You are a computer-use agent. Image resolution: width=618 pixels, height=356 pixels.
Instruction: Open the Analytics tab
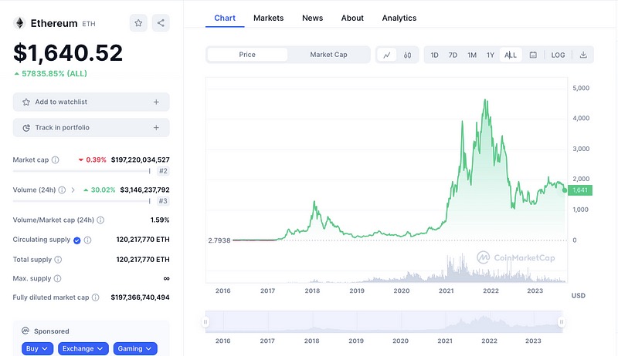pyautogui.click(x=399, y=18)
